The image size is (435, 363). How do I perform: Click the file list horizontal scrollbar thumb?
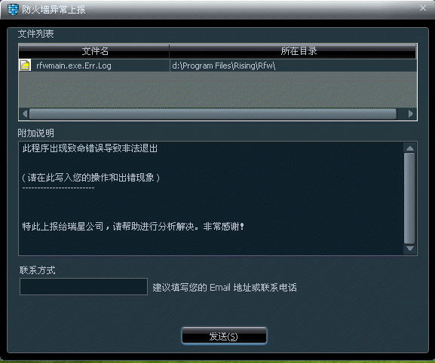[213, 114]
